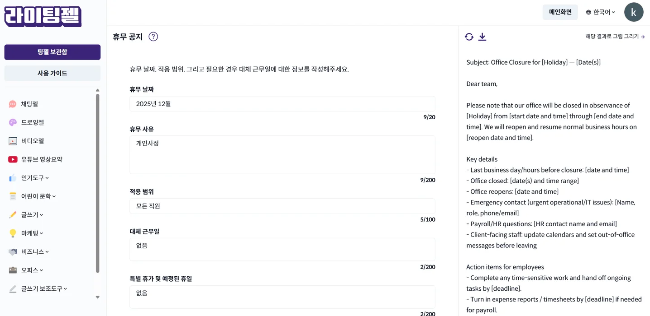Click the 특별 휴가 및 예정된 휴일 text area
This screenshot has height=316, width=650.
click(282, 297)
